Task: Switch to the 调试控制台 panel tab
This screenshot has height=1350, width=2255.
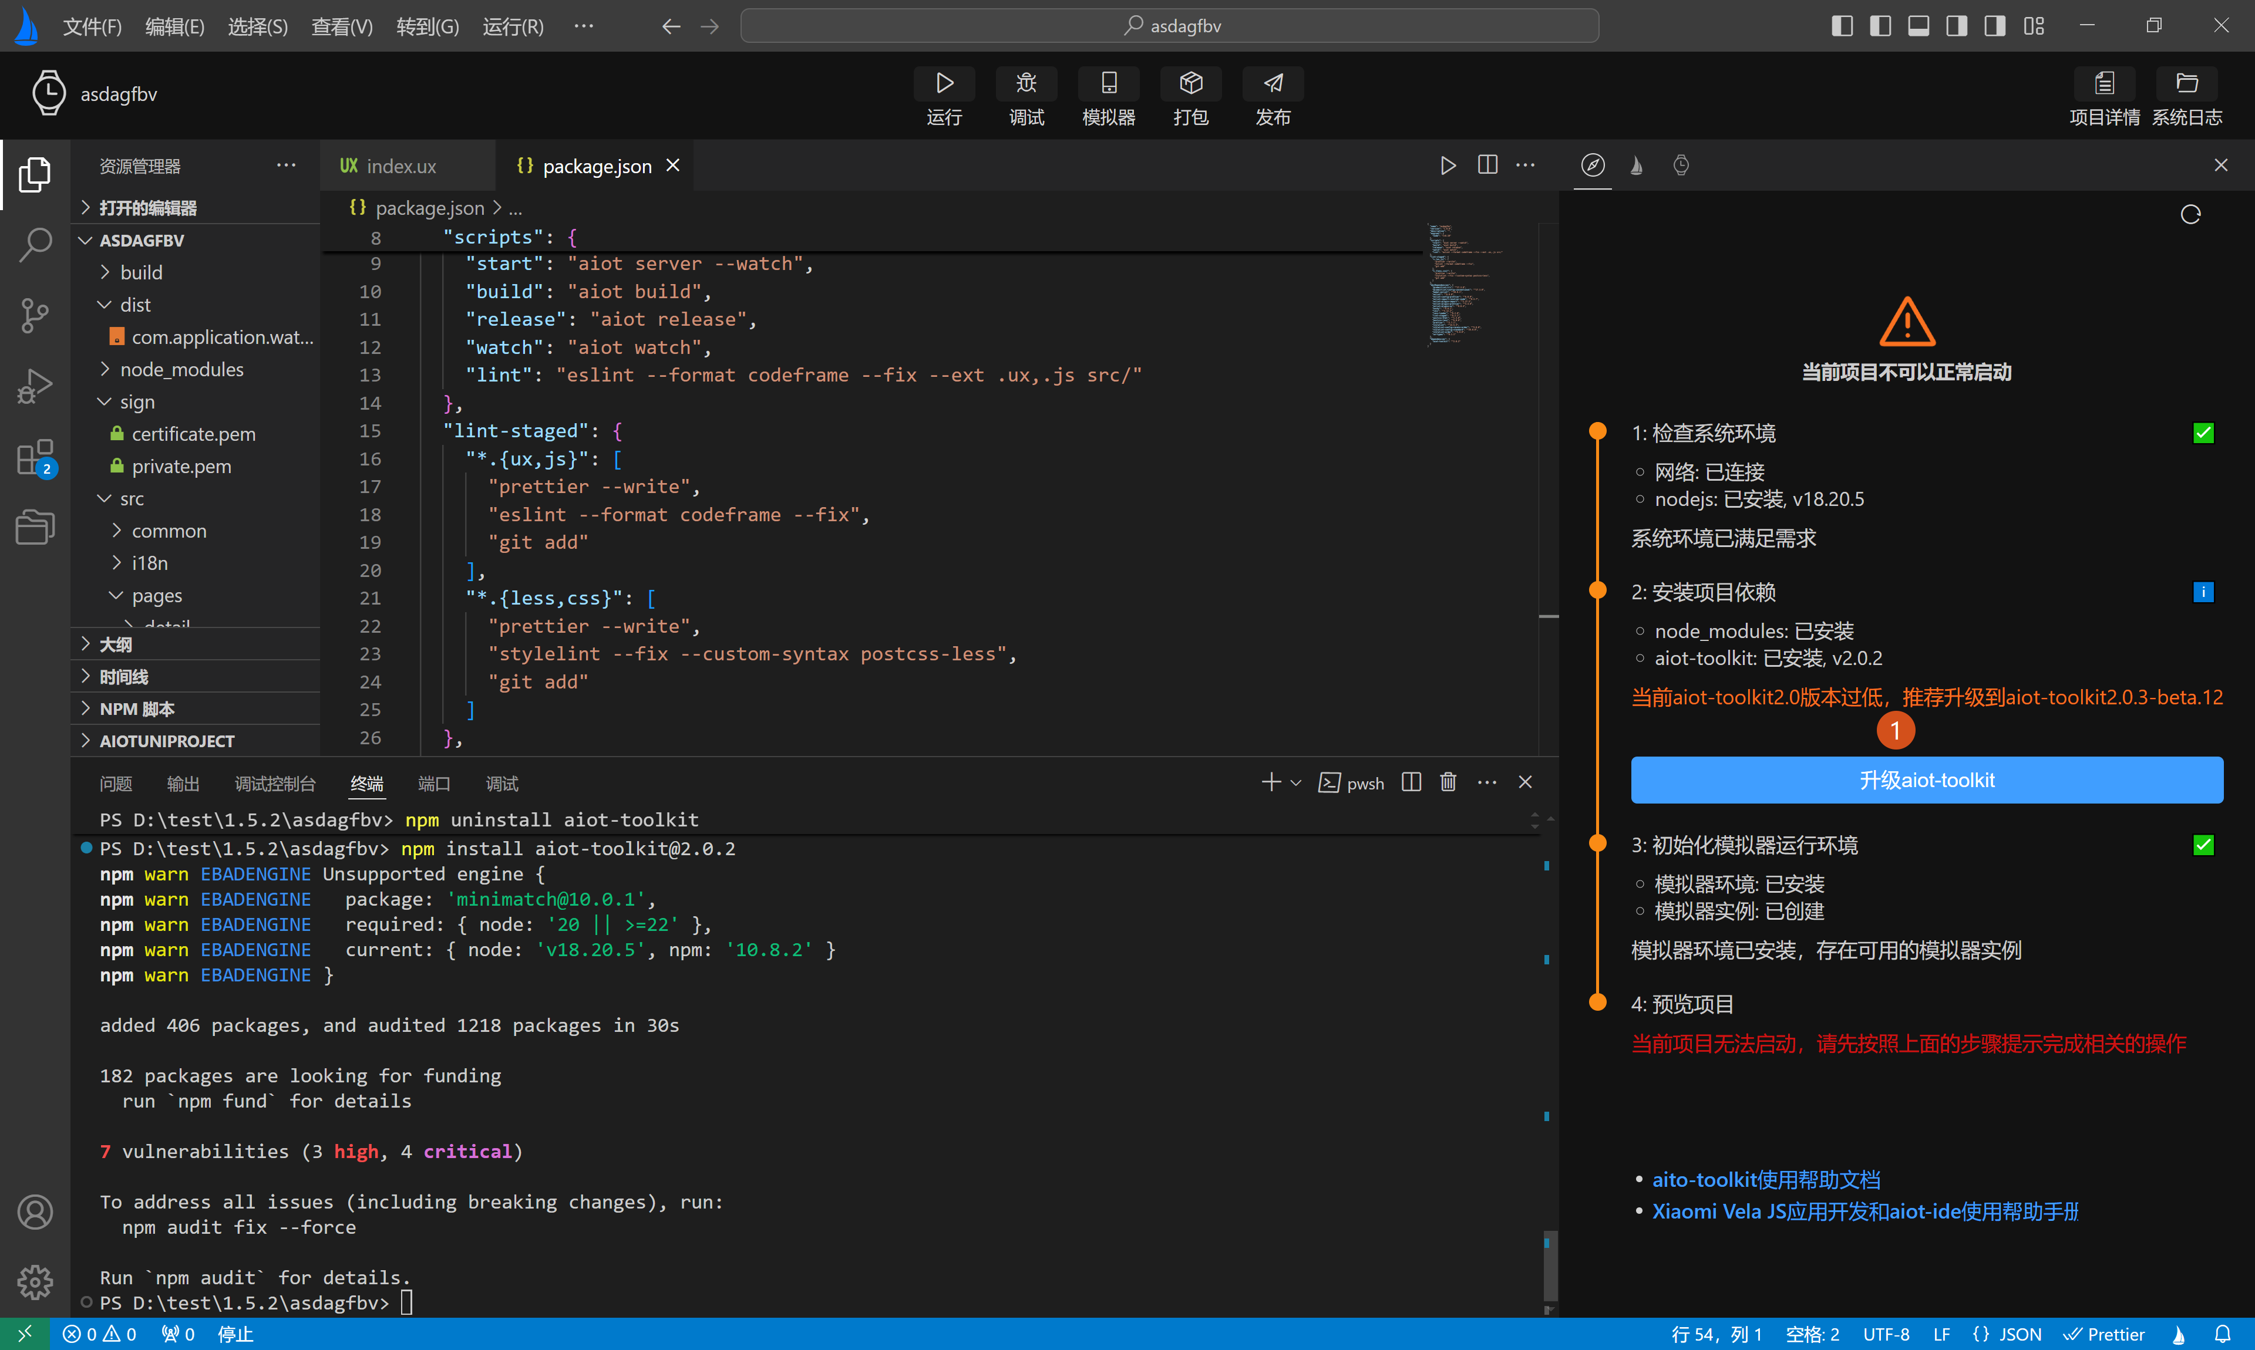Action: (275, 783)
